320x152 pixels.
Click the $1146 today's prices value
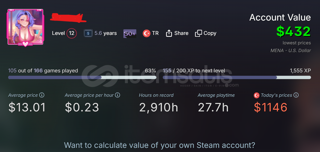pos(271,107)
